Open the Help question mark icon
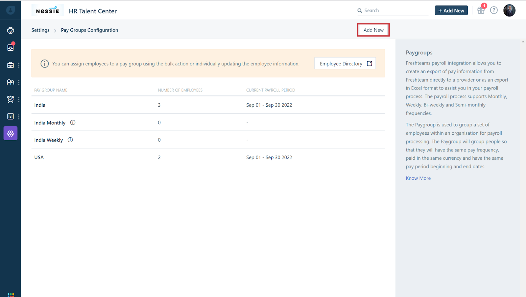 pos(494,10)
